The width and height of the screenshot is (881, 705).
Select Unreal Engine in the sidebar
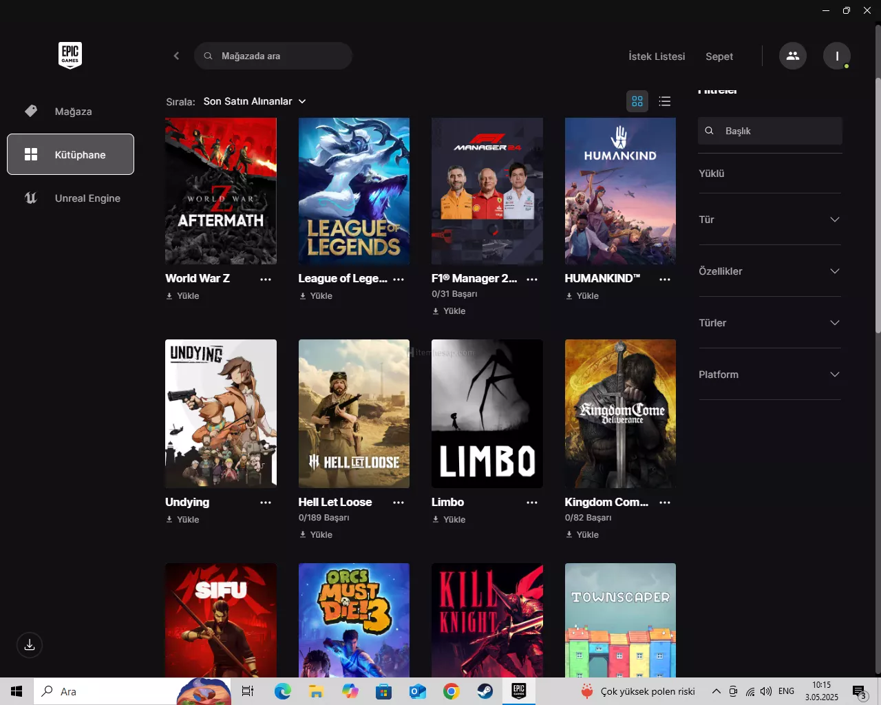coord(87,198)
